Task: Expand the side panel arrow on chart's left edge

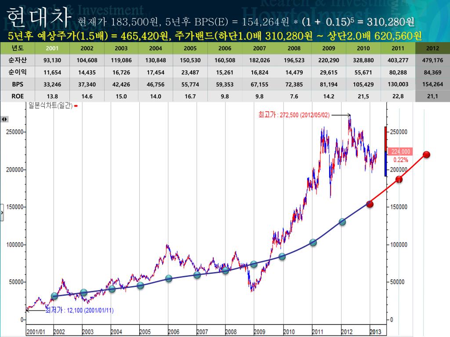Action: [x=2, y=213]
